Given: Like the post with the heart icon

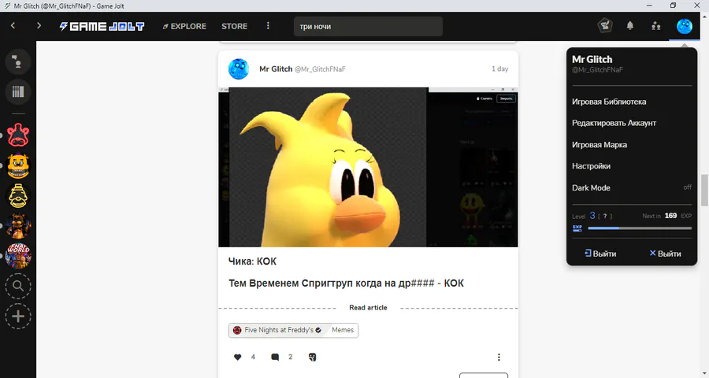Looking at the screenshot, I should (x=237, y=358).
